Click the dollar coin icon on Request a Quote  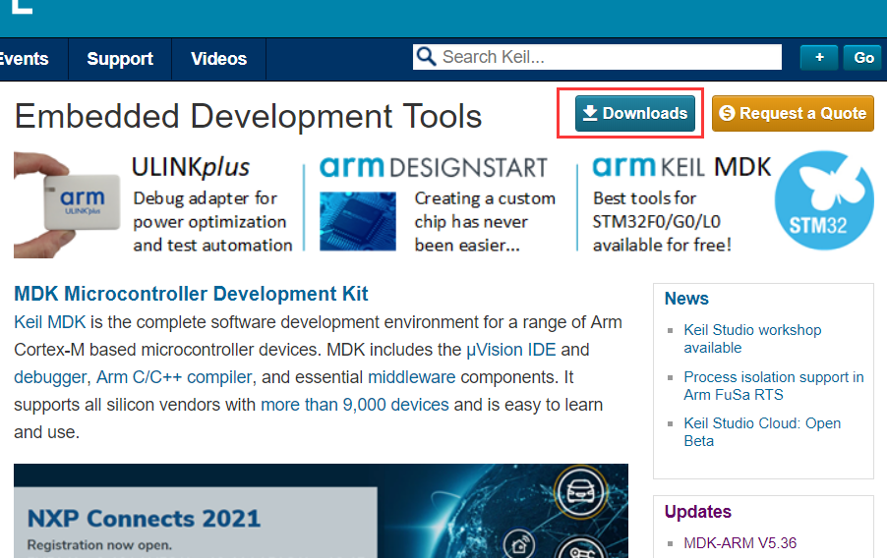[727, 113]
